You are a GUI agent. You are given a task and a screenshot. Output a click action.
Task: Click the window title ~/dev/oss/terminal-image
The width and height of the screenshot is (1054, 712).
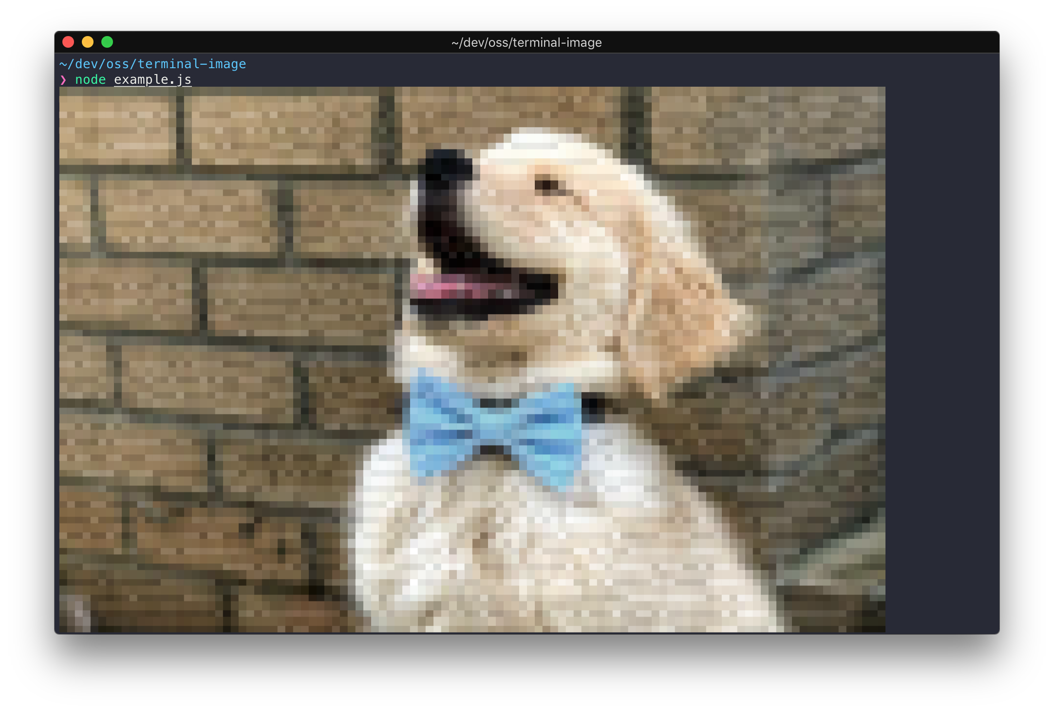pos(527,43)
